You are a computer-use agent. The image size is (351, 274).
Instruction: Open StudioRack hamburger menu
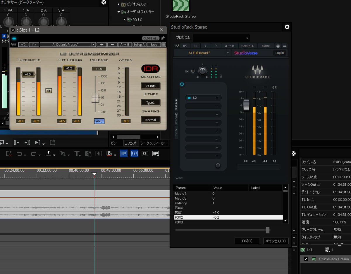coord(285,46)
